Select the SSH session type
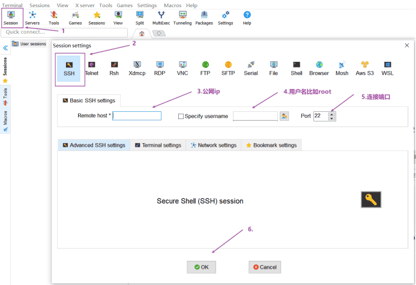Viewport: 416px width, 285px height. (69, 68)
